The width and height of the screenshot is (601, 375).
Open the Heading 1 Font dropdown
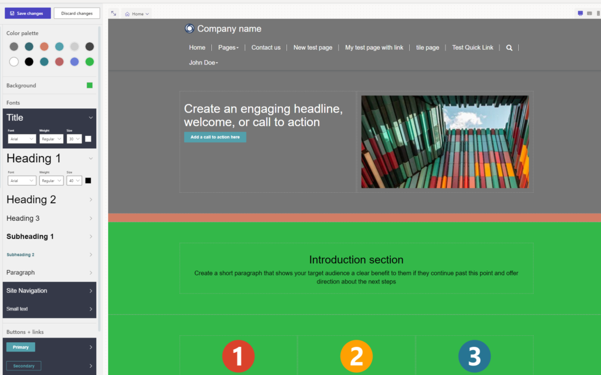22,180
